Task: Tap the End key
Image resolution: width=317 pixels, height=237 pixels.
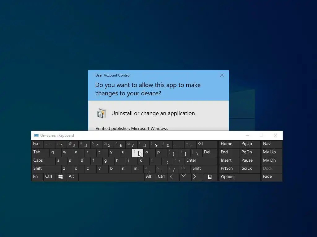Action: tap(229, 152)
